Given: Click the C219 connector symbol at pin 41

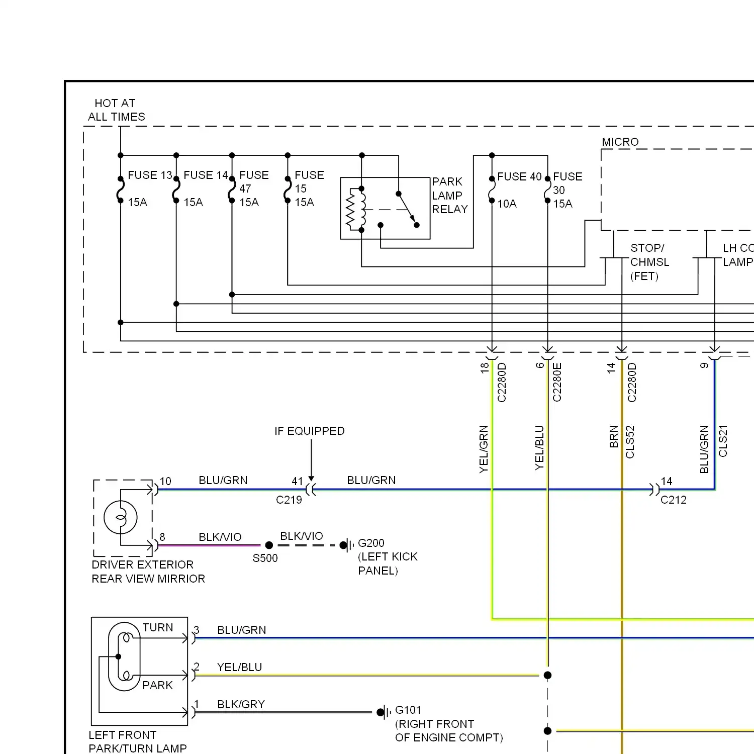Looking at the screenshot, I should coord(311,489).
